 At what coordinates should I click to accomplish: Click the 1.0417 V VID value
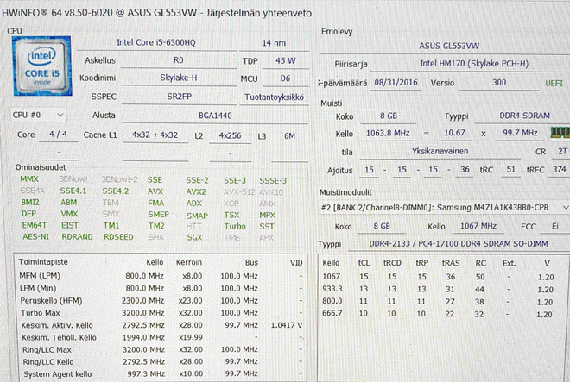point(287,325)
